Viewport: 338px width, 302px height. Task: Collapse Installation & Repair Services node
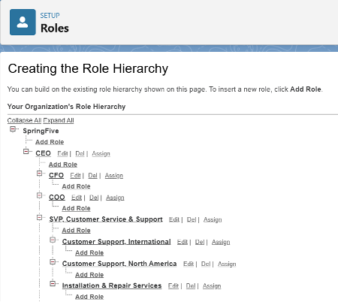pyautogui.click(x=53, y=284)
